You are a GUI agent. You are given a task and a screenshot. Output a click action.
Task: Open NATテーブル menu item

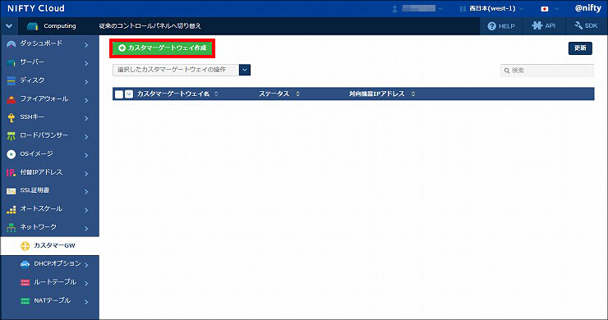[49, 300]
